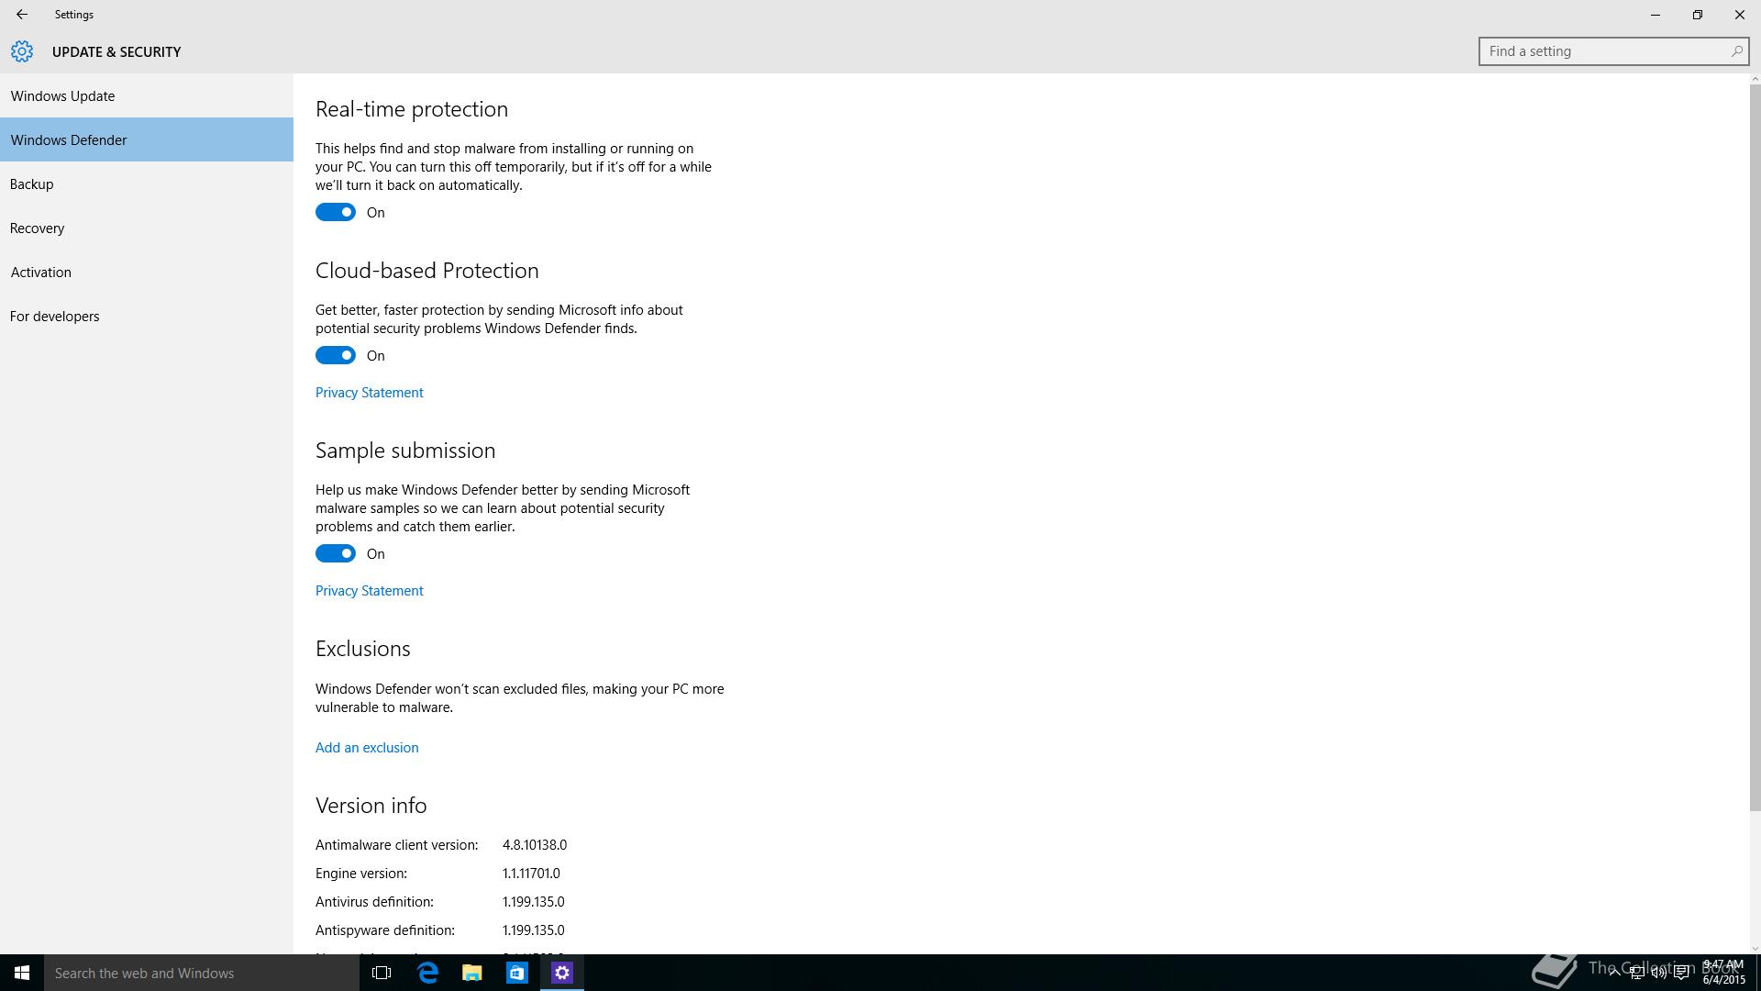Image resolution: width=1761 pixels, height=991 pixels.
Task: Restore down the Settings window
Action: point(1698,15)
